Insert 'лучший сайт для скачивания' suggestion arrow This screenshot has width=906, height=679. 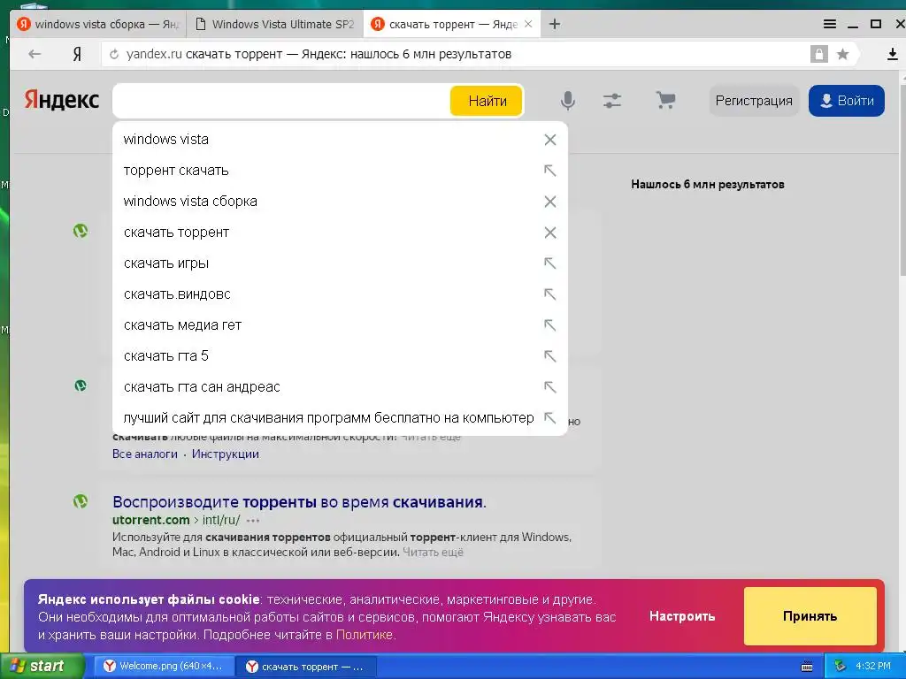(550, 418)
